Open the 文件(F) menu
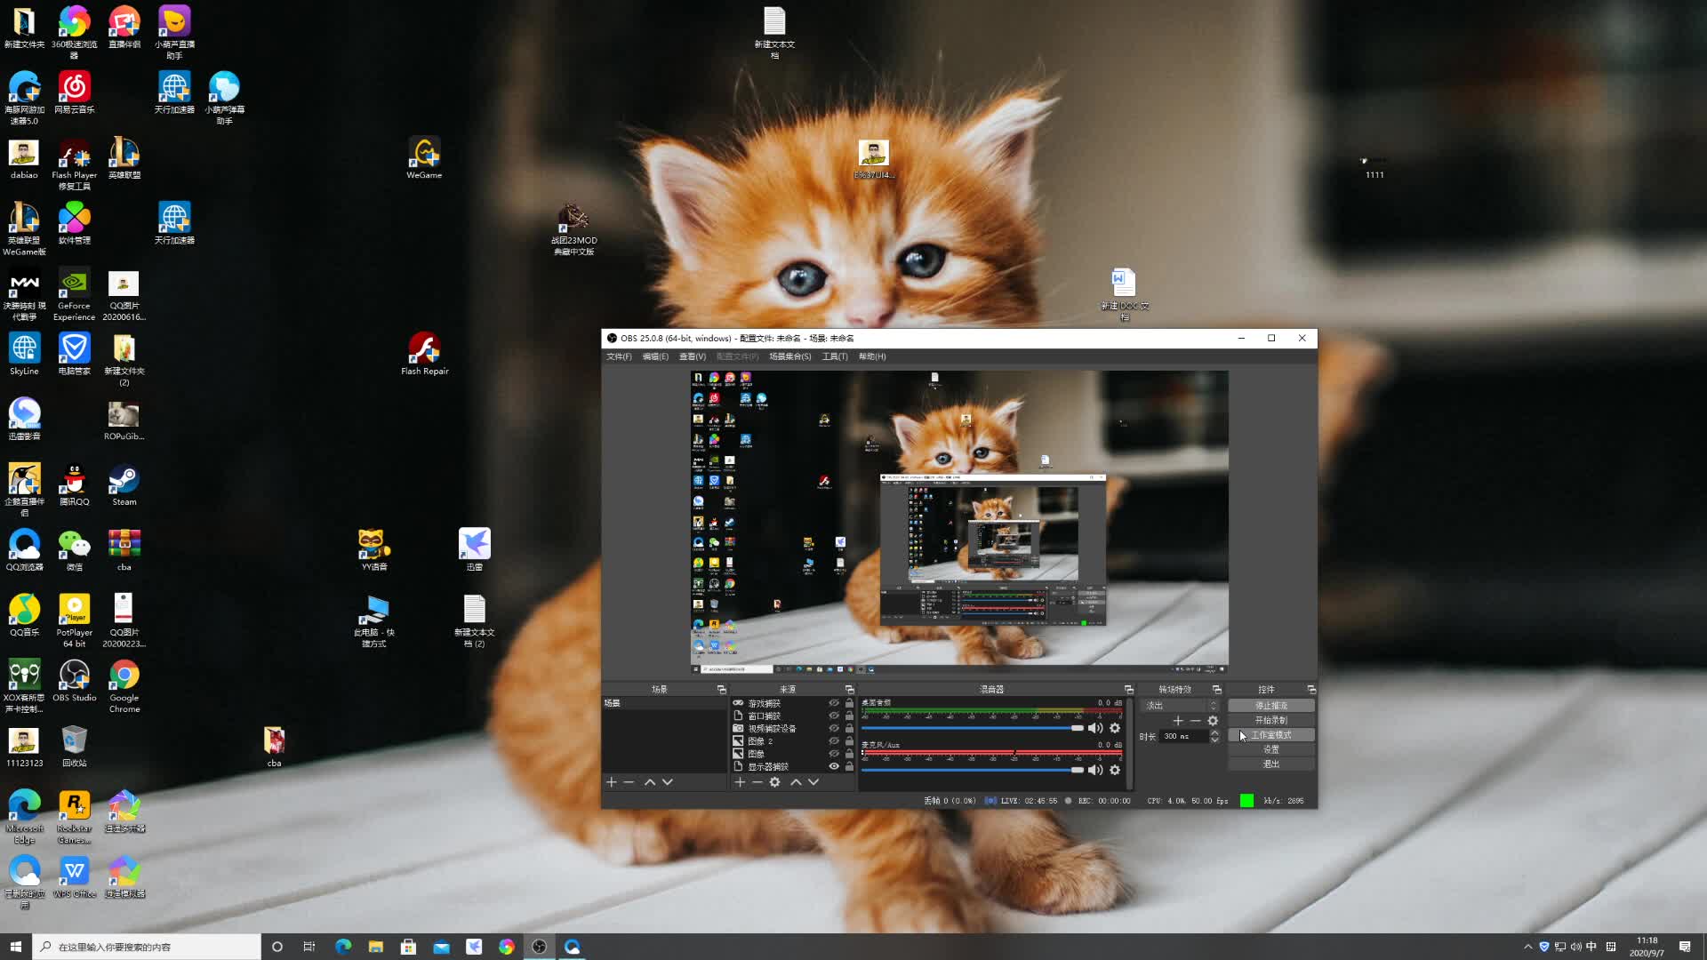Screen dimensions: 1707x960 (x=619, y=356)
